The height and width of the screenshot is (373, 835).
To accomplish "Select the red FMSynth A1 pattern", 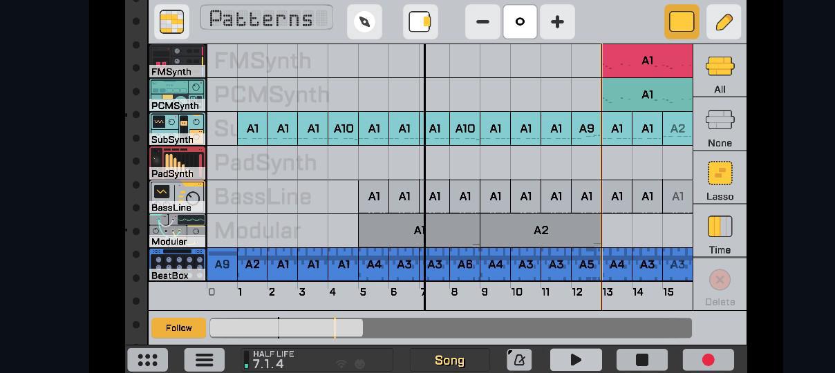I will [x=647, y=61].
